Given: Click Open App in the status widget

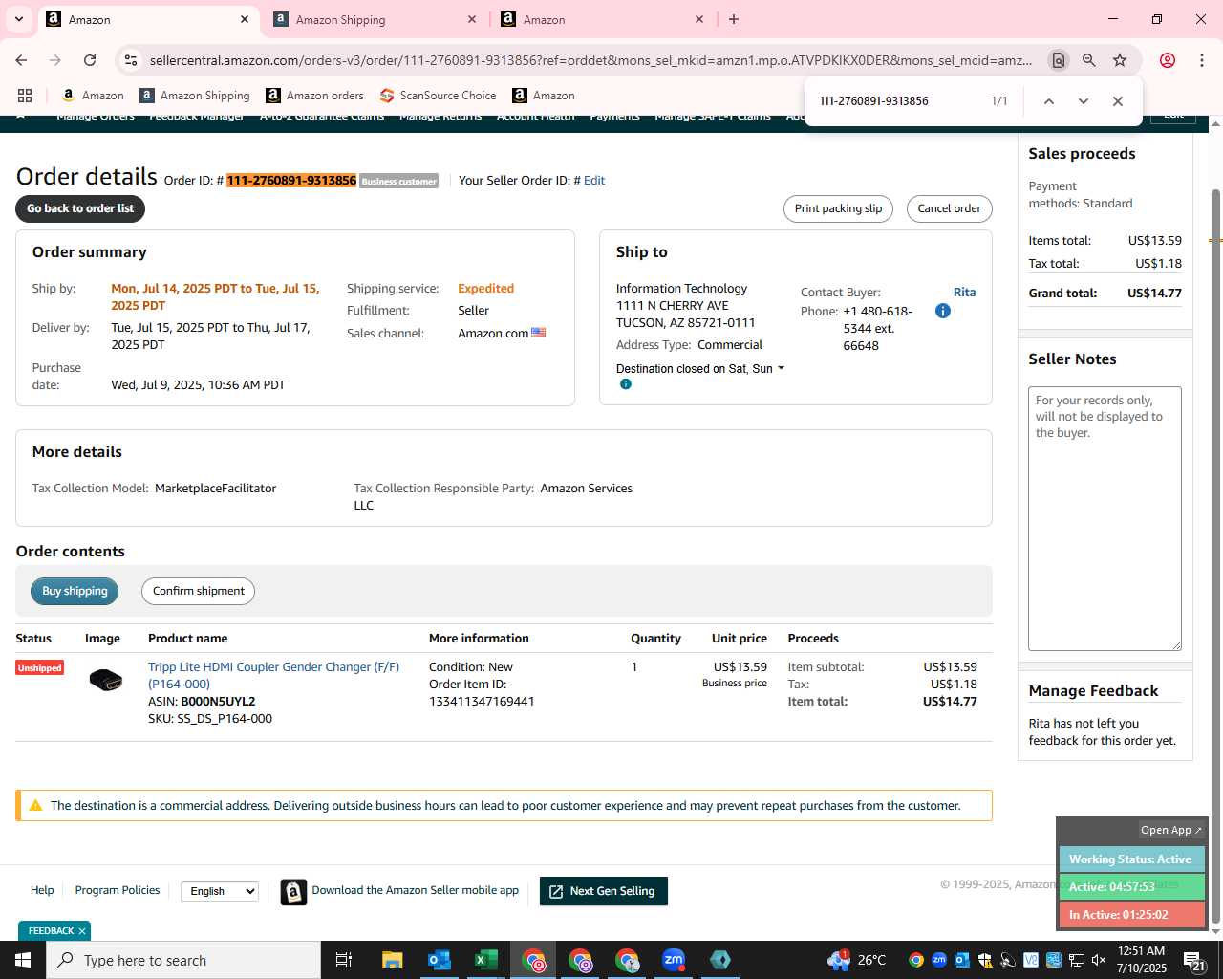Looking at the screenshot, I should click(1171, 830).
